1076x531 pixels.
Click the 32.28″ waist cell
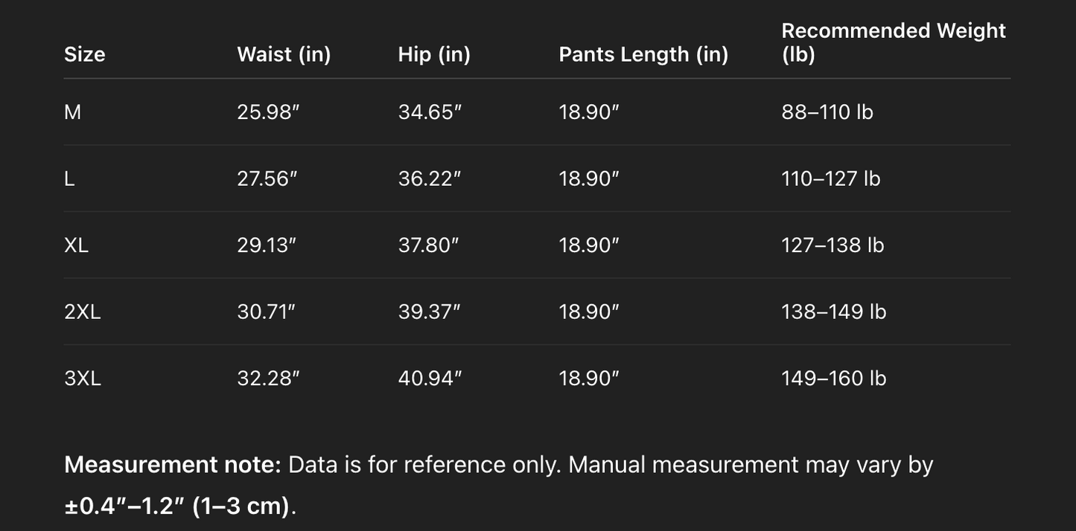268,379
